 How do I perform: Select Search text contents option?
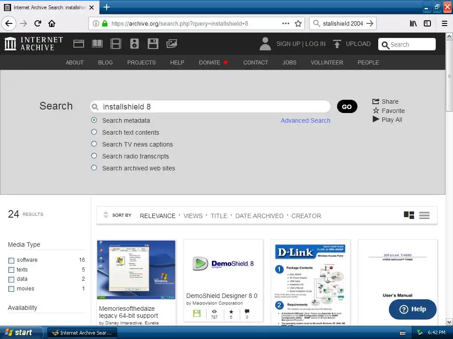click(x=94, y=132)
